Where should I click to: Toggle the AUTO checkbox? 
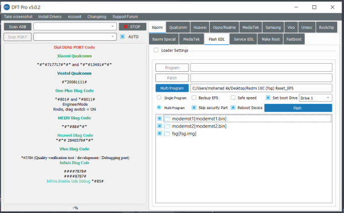tap(123, 37)
